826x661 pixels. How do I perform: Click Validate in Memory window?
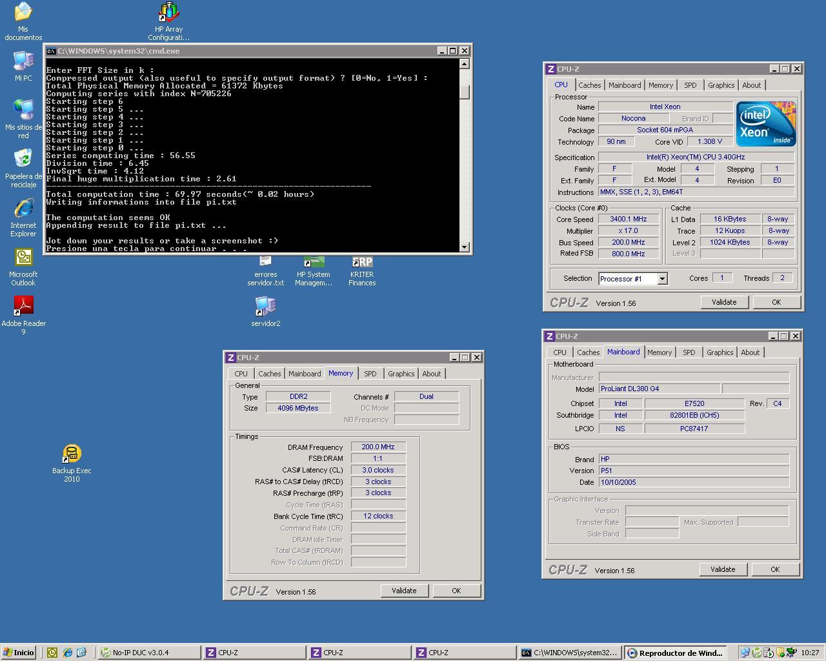(404, 591)
